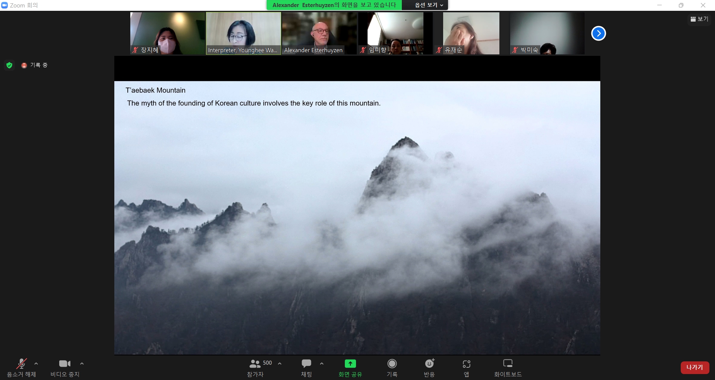Show next participants with blue arrow

click(x=598, y=34)
